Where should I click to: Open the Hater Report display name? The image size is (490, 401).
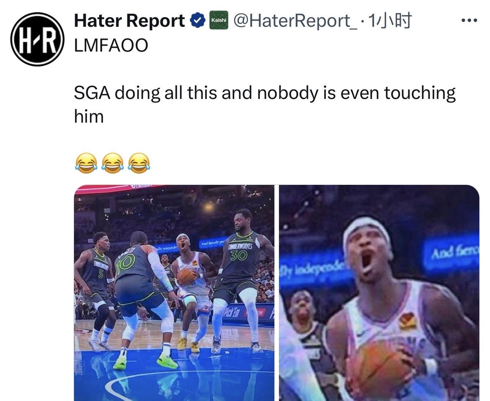point(129,20)
